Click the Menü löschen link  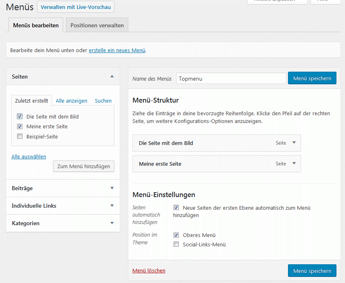149,271
